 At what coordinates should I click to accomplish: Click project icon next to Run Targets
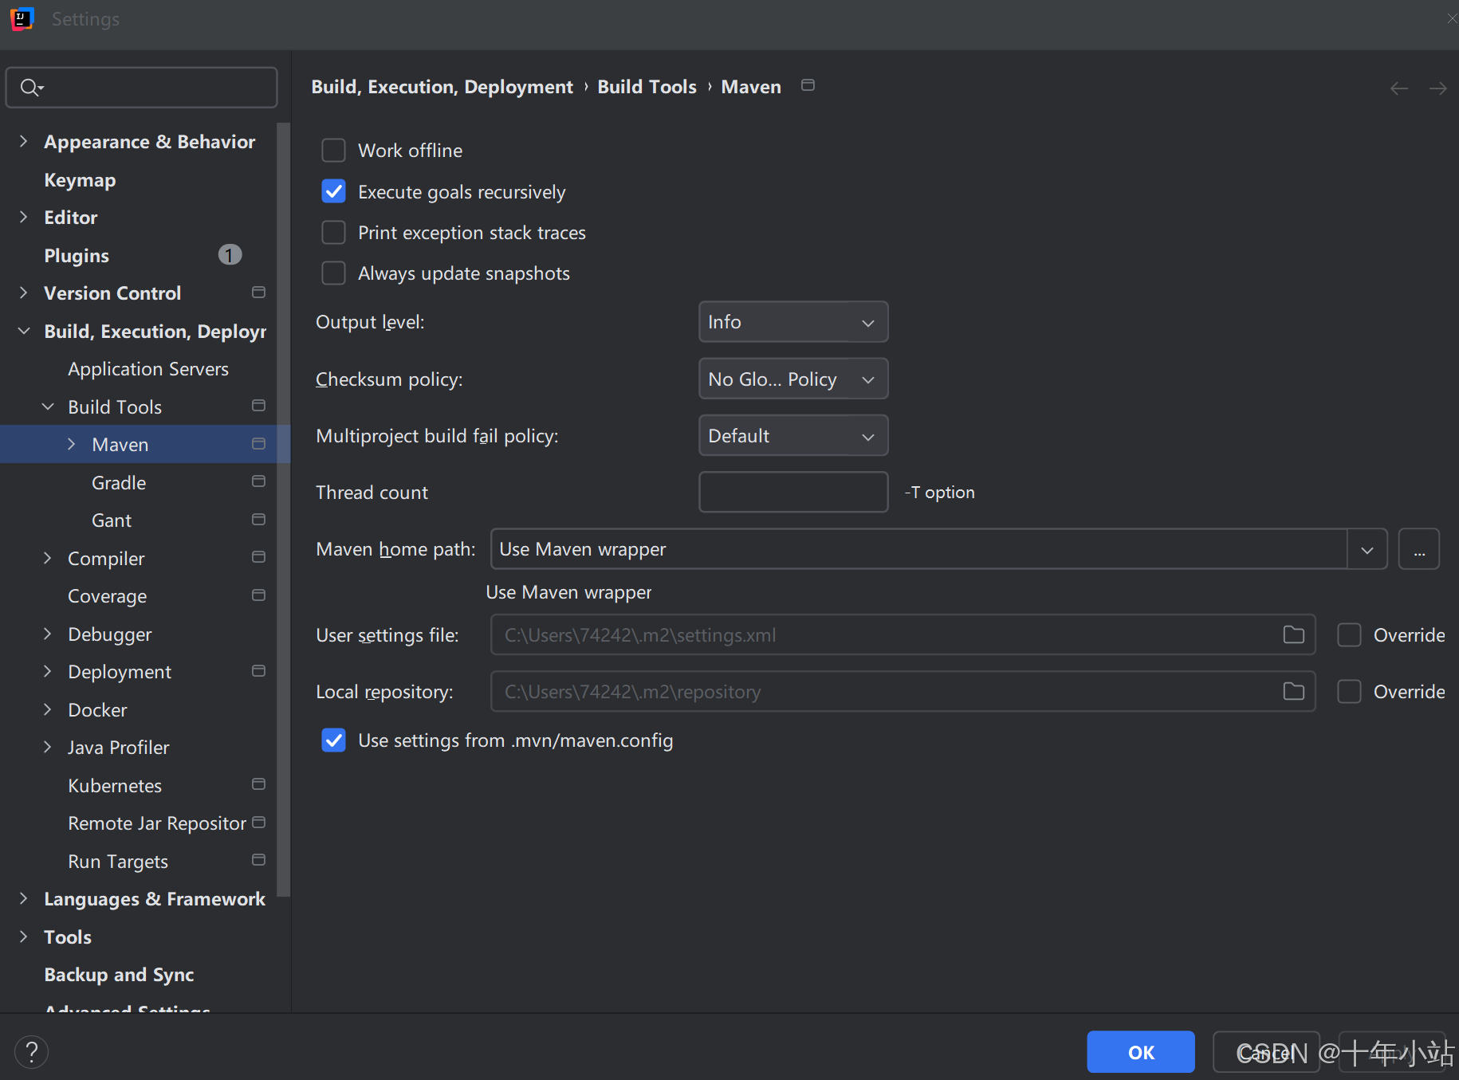(258, 860)
